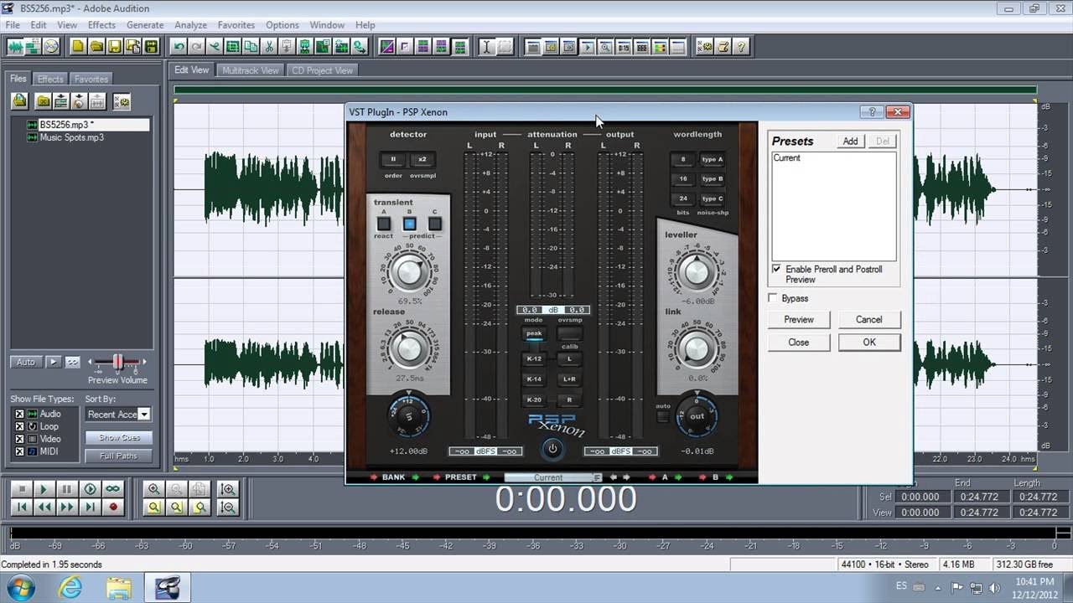
Task: Toggle detector x2 ovrsmpl button
Action: click(422, 159)
